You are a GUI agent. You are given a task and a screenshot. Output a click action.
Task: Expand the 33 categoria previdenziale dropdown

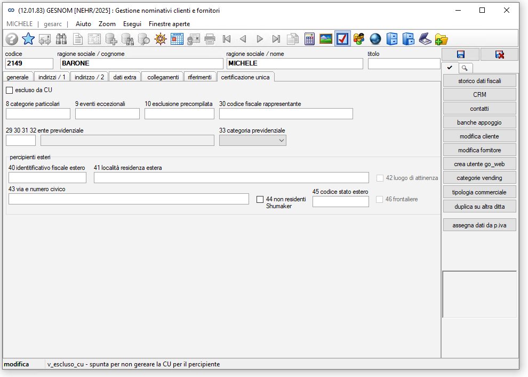click(x=253, y=141)
